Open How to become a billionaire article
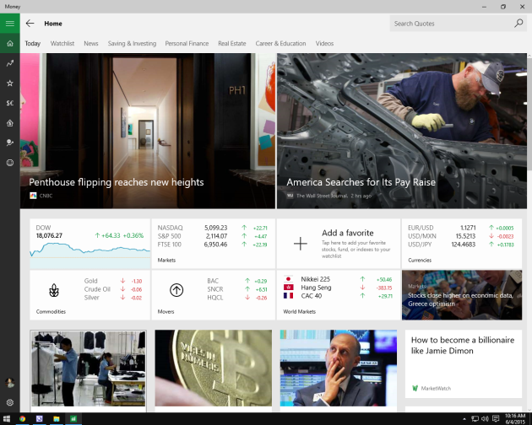532x425 pixels. 463,364
